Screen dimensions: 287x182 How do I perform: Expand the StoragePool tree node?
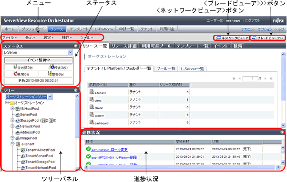tap(12, 120)
